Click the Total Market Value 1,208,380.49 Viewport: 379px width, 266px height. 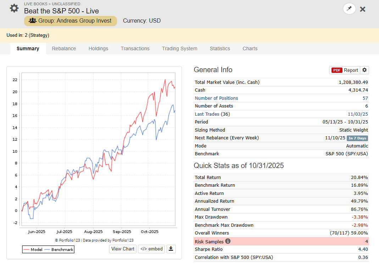(x=353, y=82)
